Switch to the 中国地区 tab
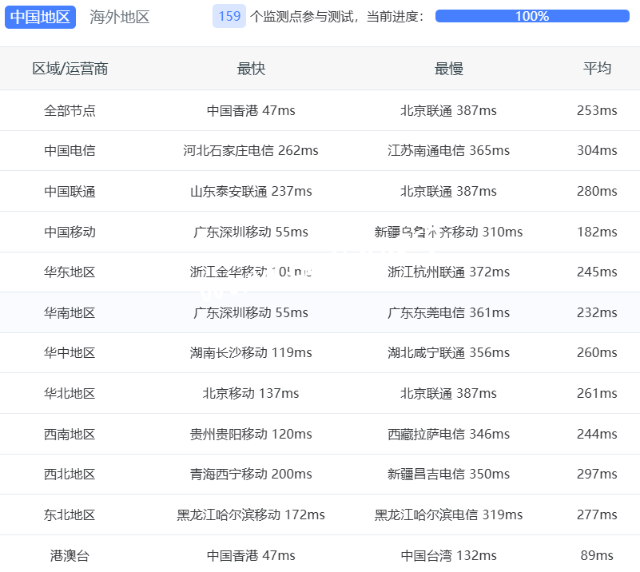Screen dimensions: 640x572 point(40,17)
